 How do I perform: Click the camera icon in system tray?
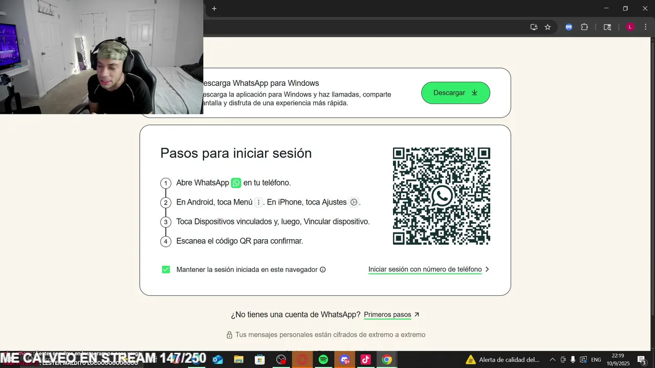pos(563,360)
